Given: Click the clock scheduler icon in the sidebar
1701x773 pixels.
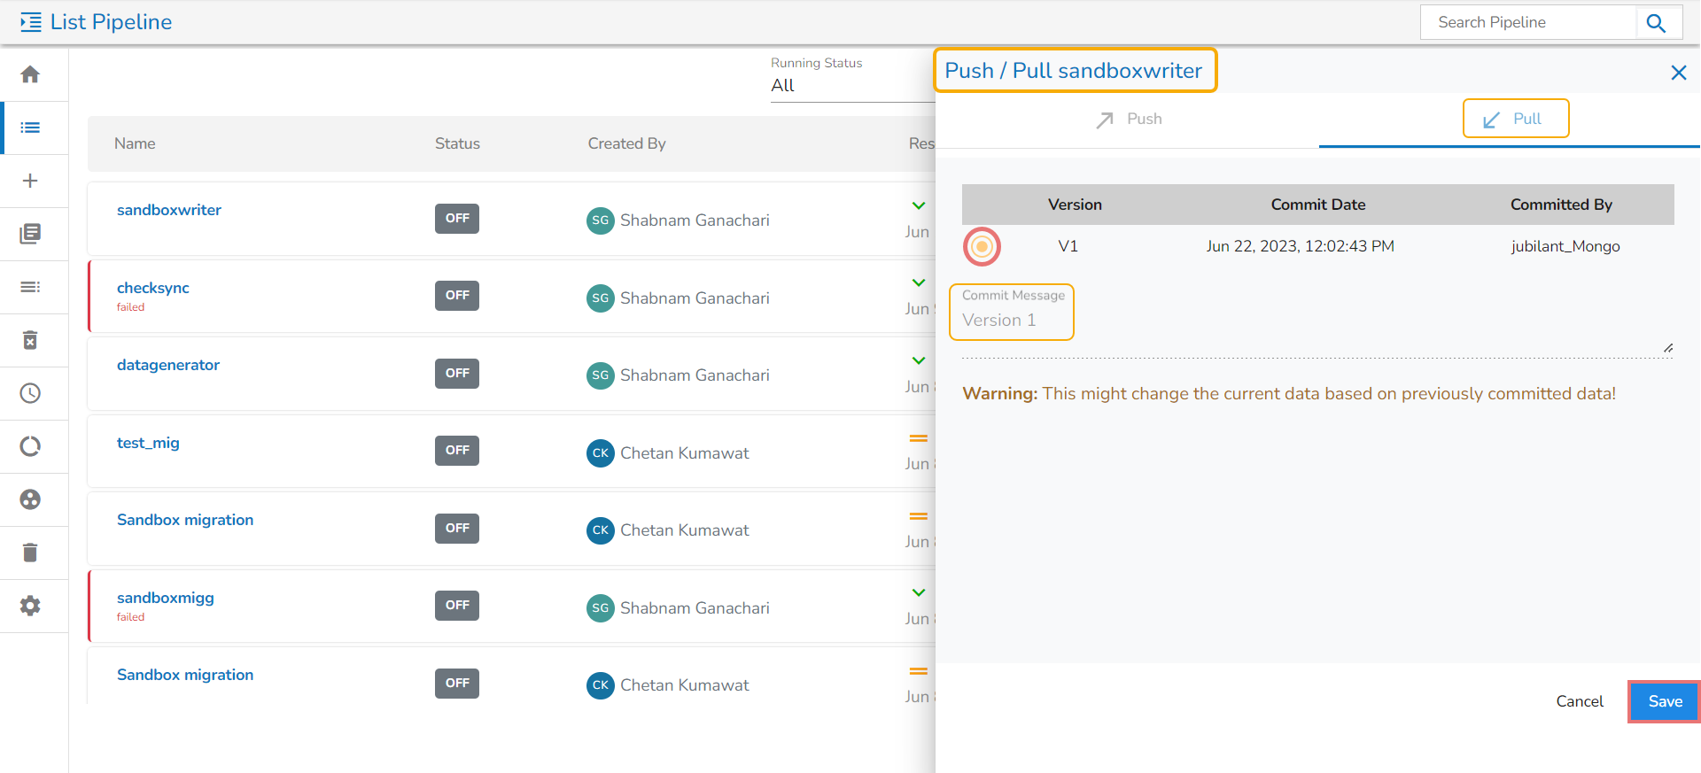Looking at the screenshot, I should pyautogui.click(x=30, y=393).
